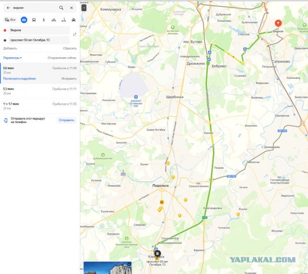
Task: Click the monument icon near Кутьино
Action: click(123, 173)
